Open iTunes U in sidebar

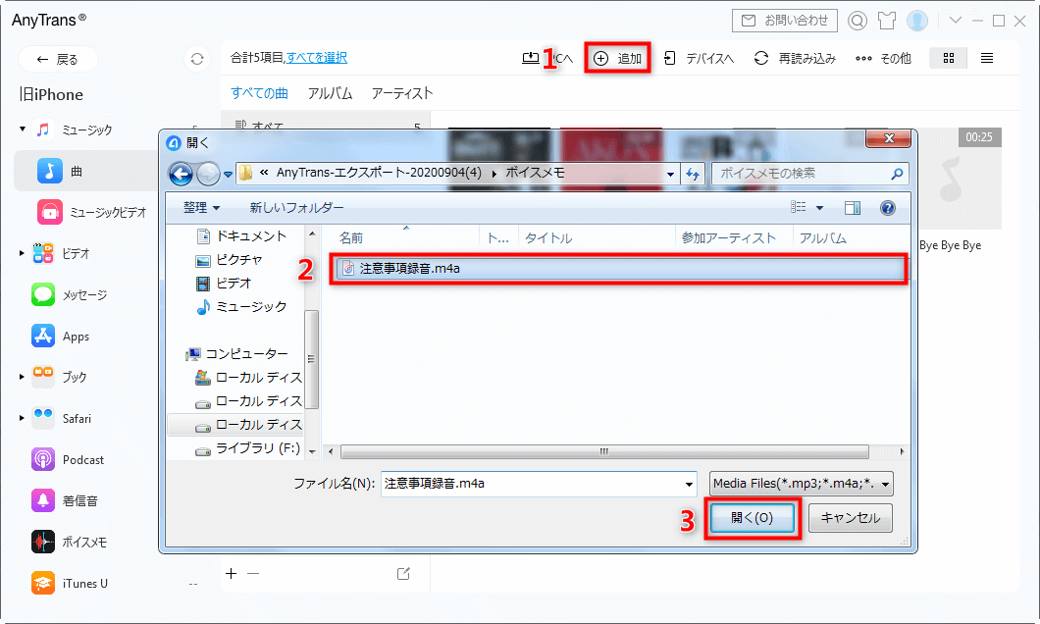click(x=70, y=583)
